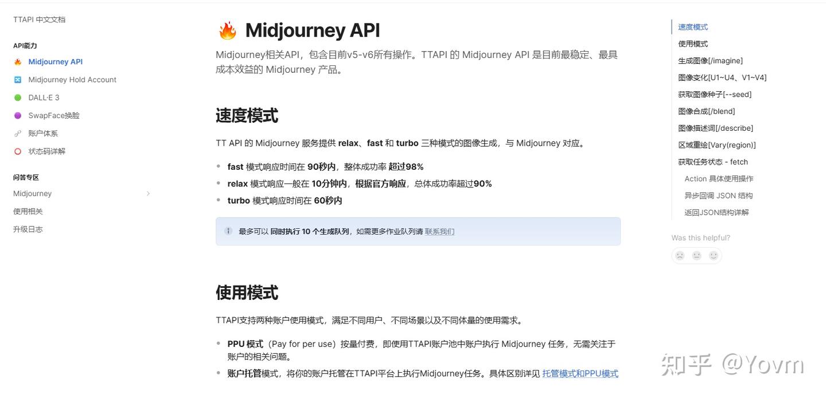The height and width of the screenshot is (398, 826).
Task: Select the sad face feedback rating
Action: click(680, 255)
